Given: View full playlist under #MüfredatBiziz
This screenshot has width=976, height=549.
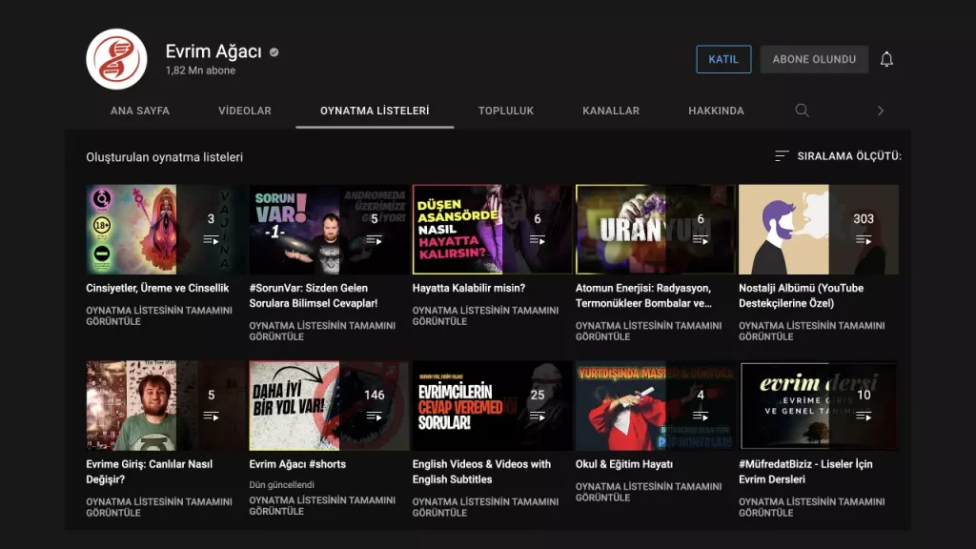Looking at the screenshot, I should (812, 507).
